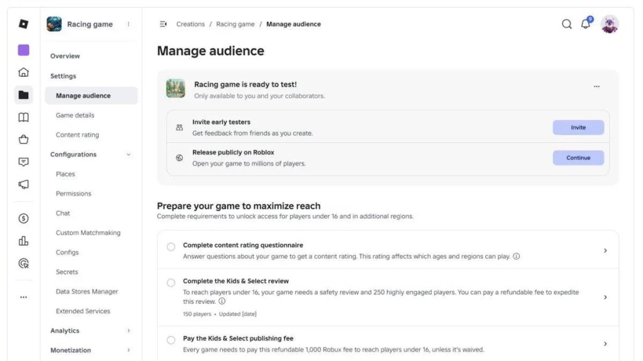Image resolution: width=643 pixels, height=361 pixels.
Task: Open the user avatar in top right
Action: point(609,24)
